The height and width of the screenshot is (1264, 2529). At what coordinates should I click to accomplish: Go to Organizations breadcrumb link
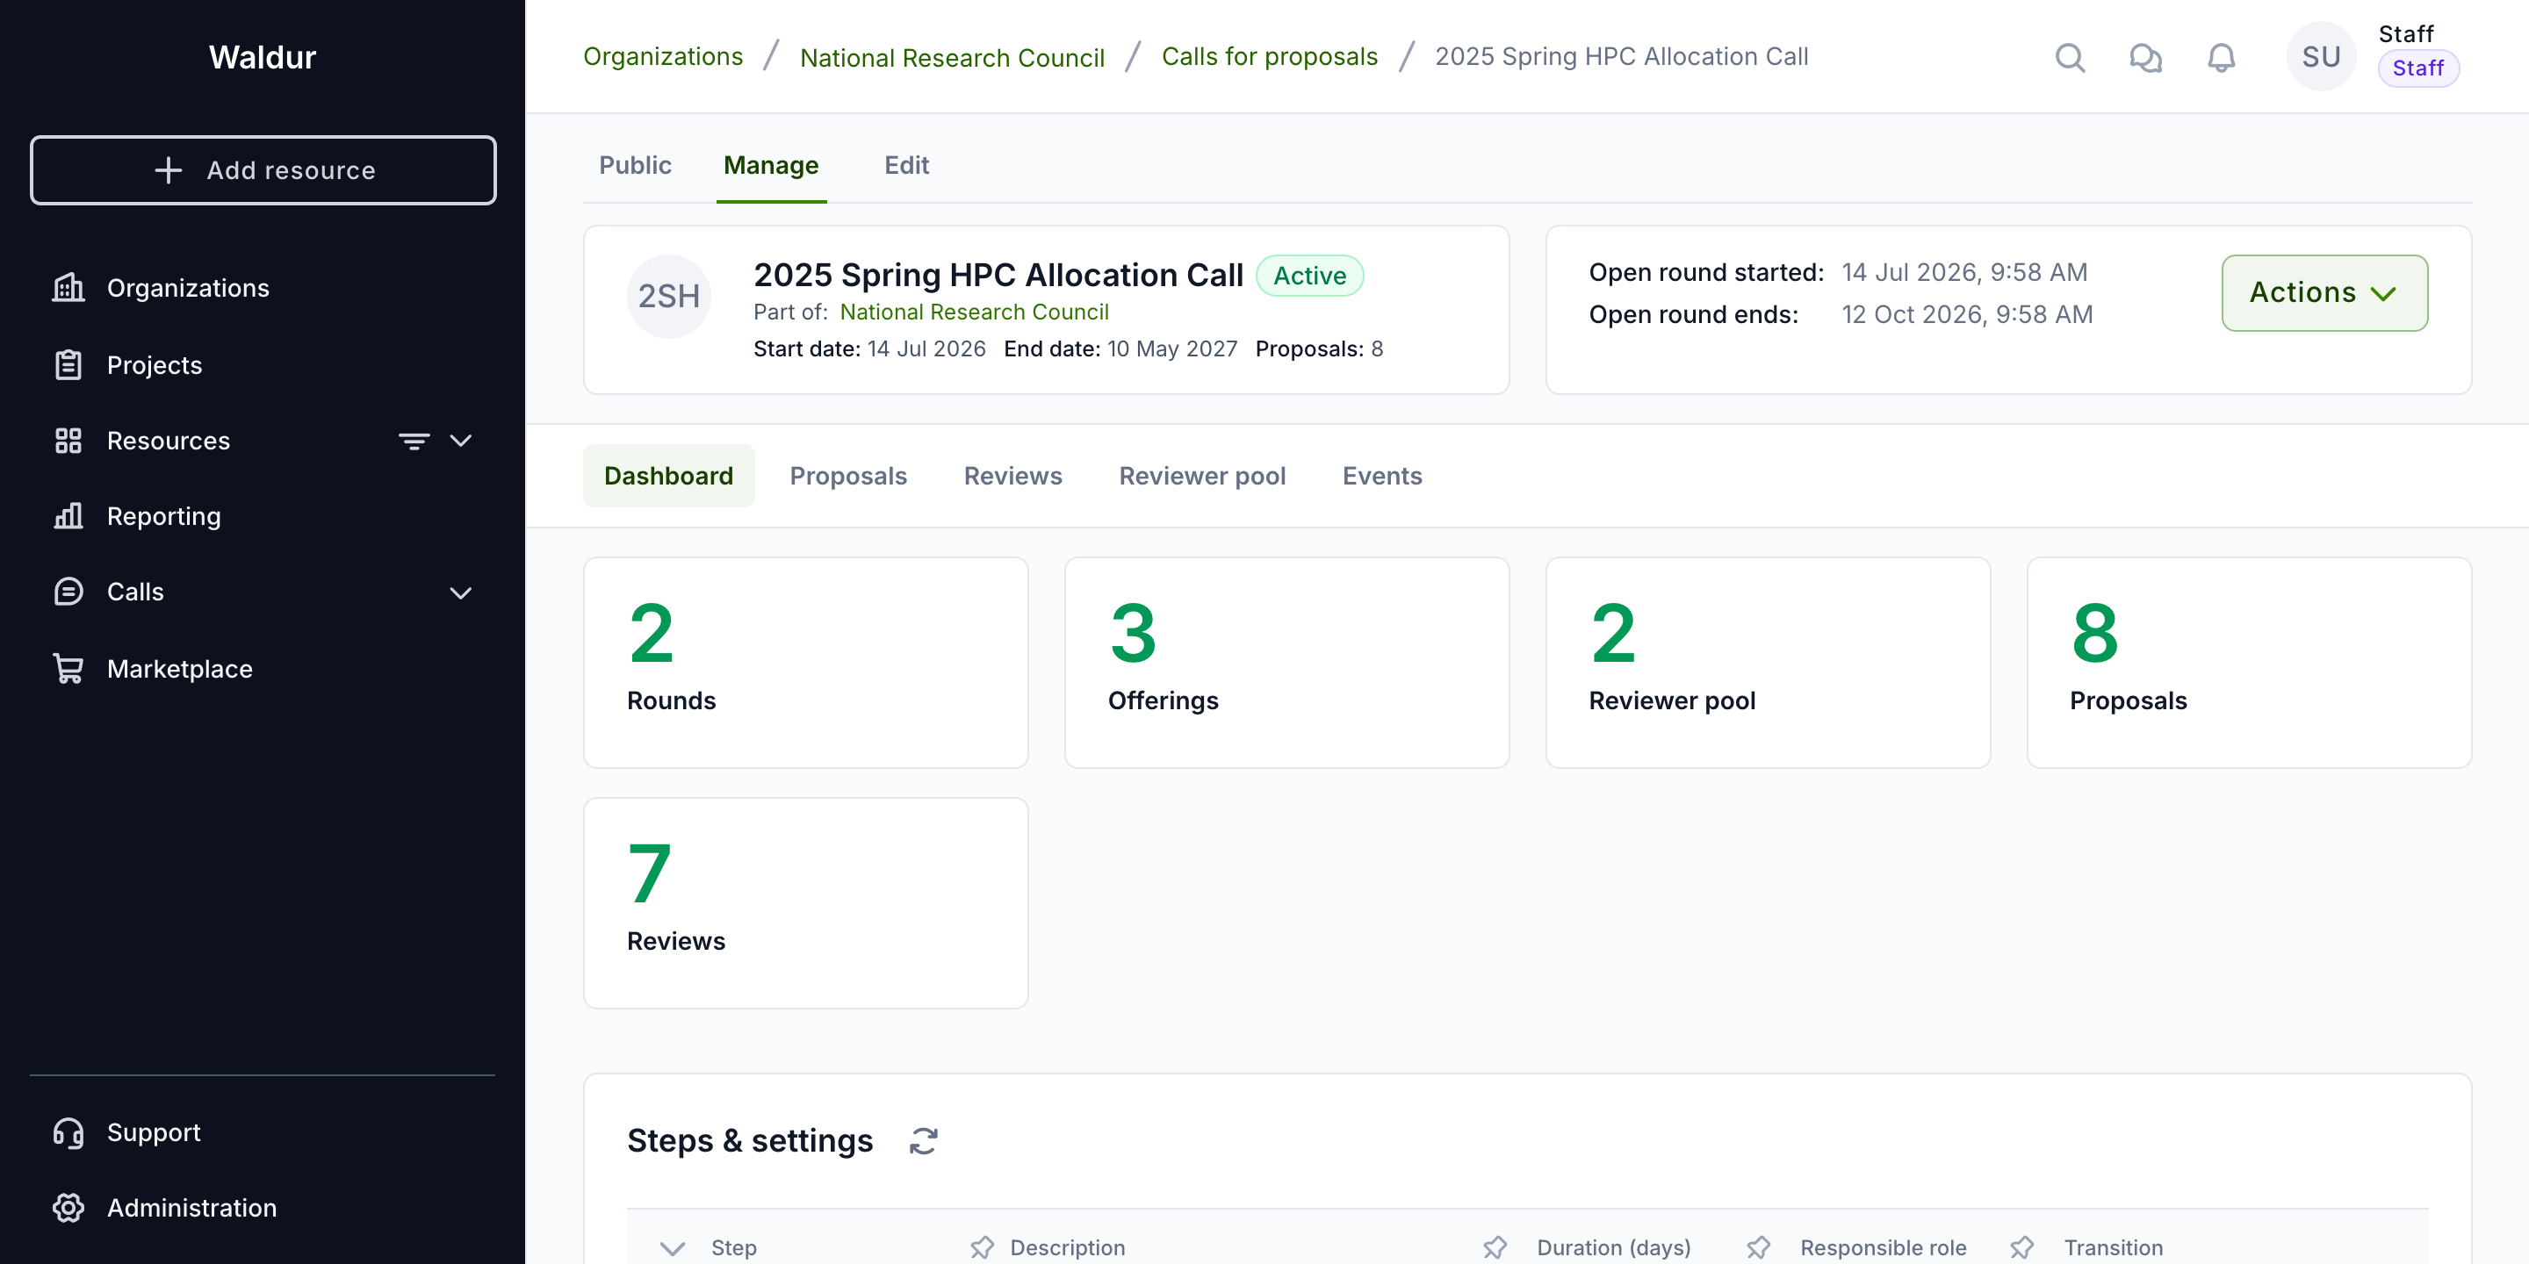coord(663,57)
